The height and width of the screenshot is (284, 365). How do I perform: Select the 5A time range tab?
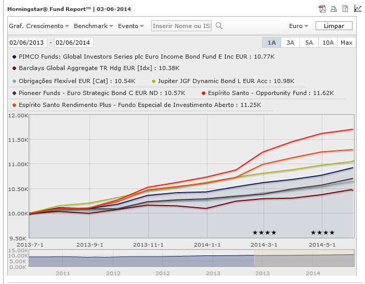point(309,43)
